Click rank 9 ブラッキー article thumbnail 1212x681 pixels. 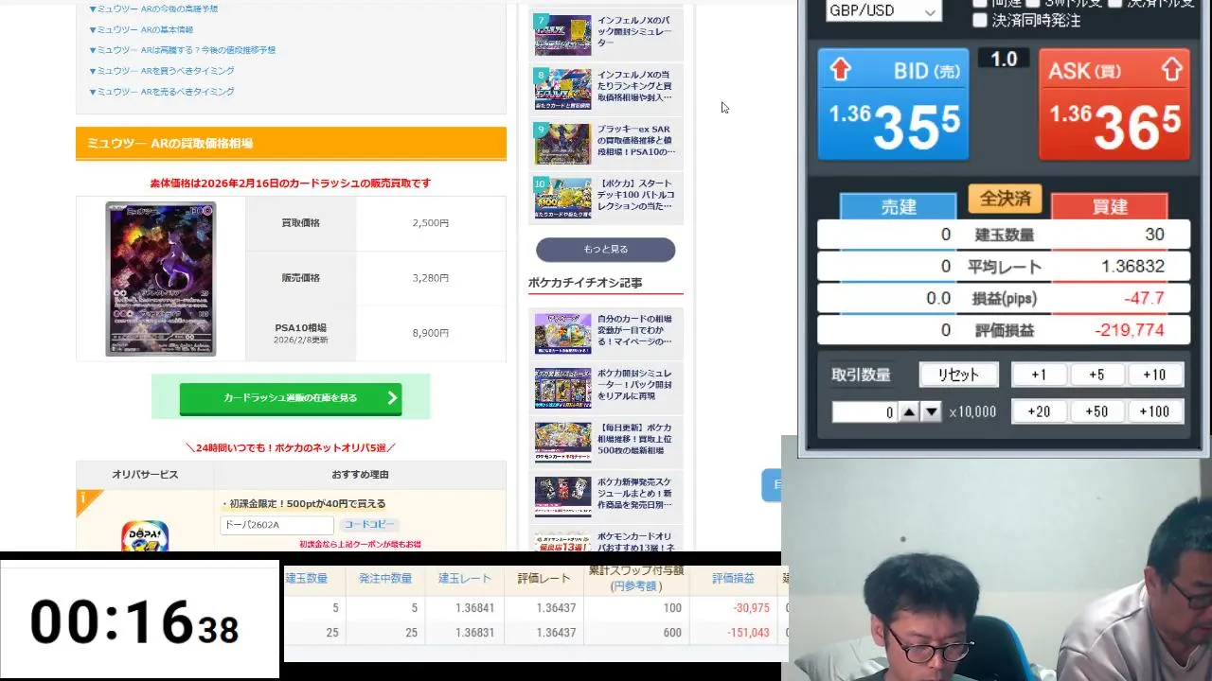[x=562, y=143]
